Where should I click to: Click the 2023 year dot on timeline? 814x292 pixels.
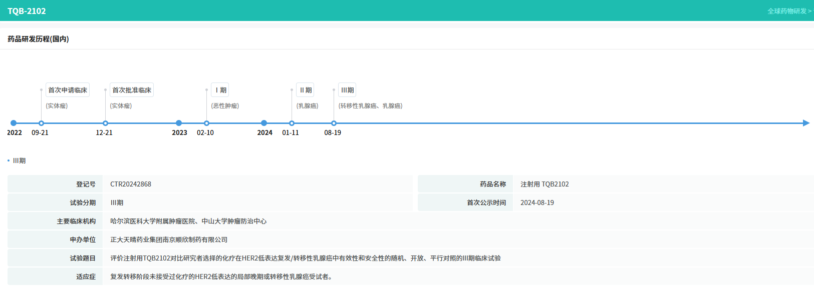[x=179, y=123]
